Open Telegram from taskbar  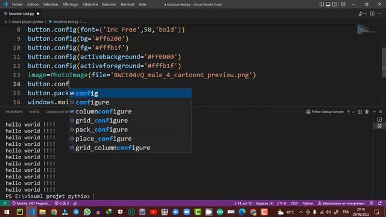click(76, 212)
